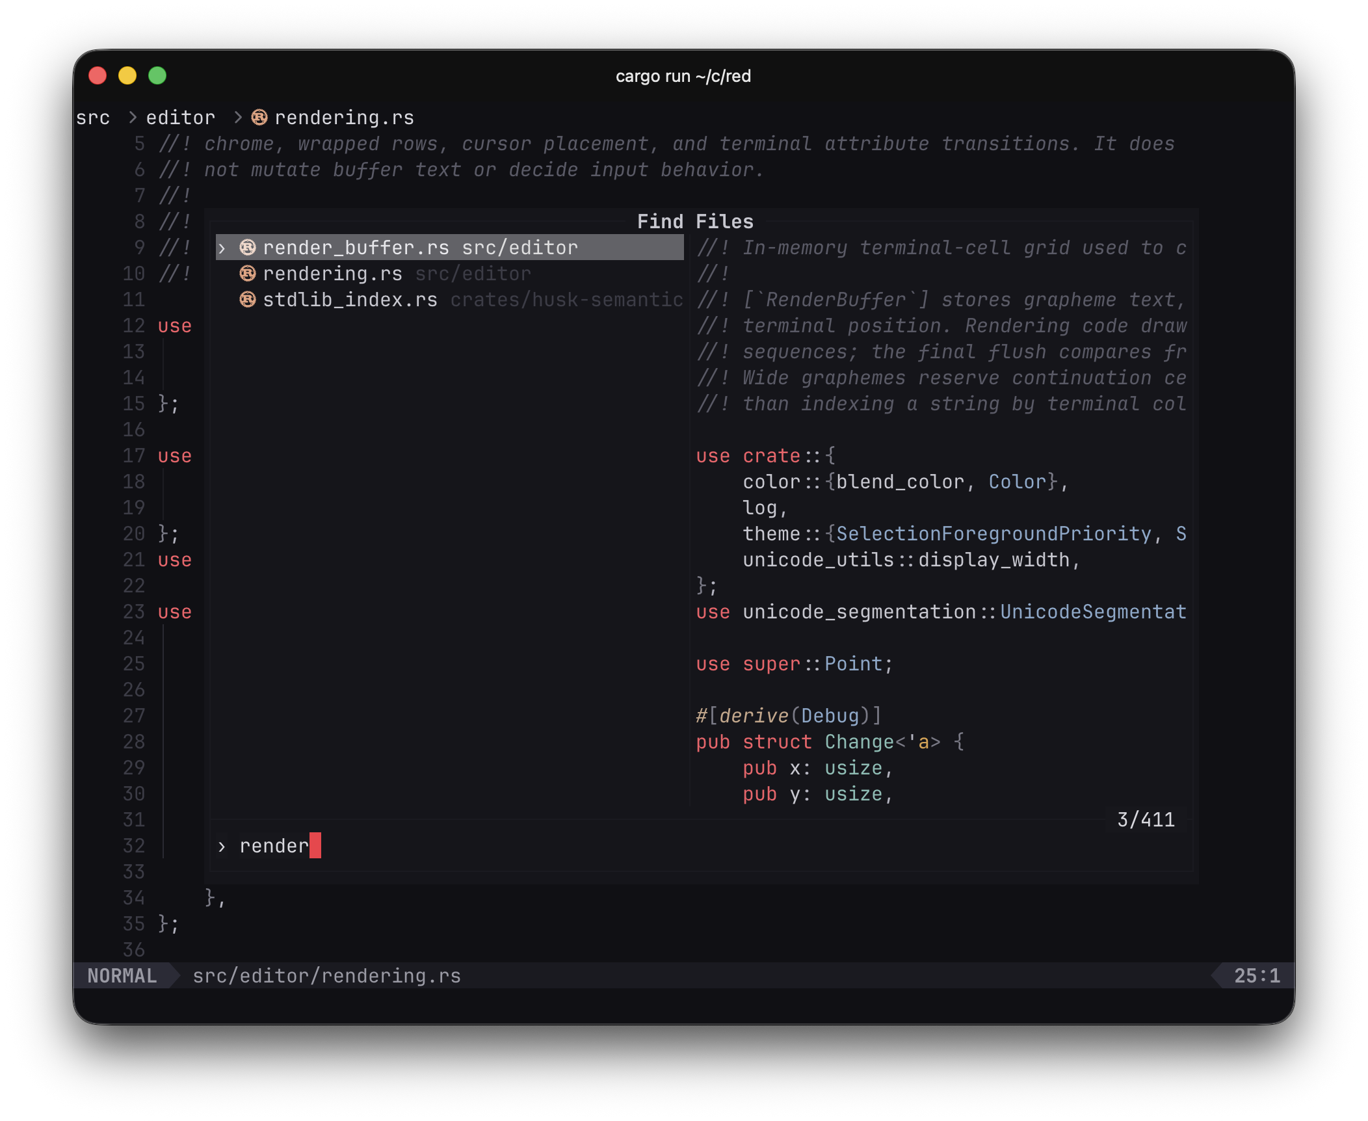Viewport: 1368px width, 1121px height.
Task: Click the Rust icon beside rendering.rs result
Action: [x=248, y=274]
